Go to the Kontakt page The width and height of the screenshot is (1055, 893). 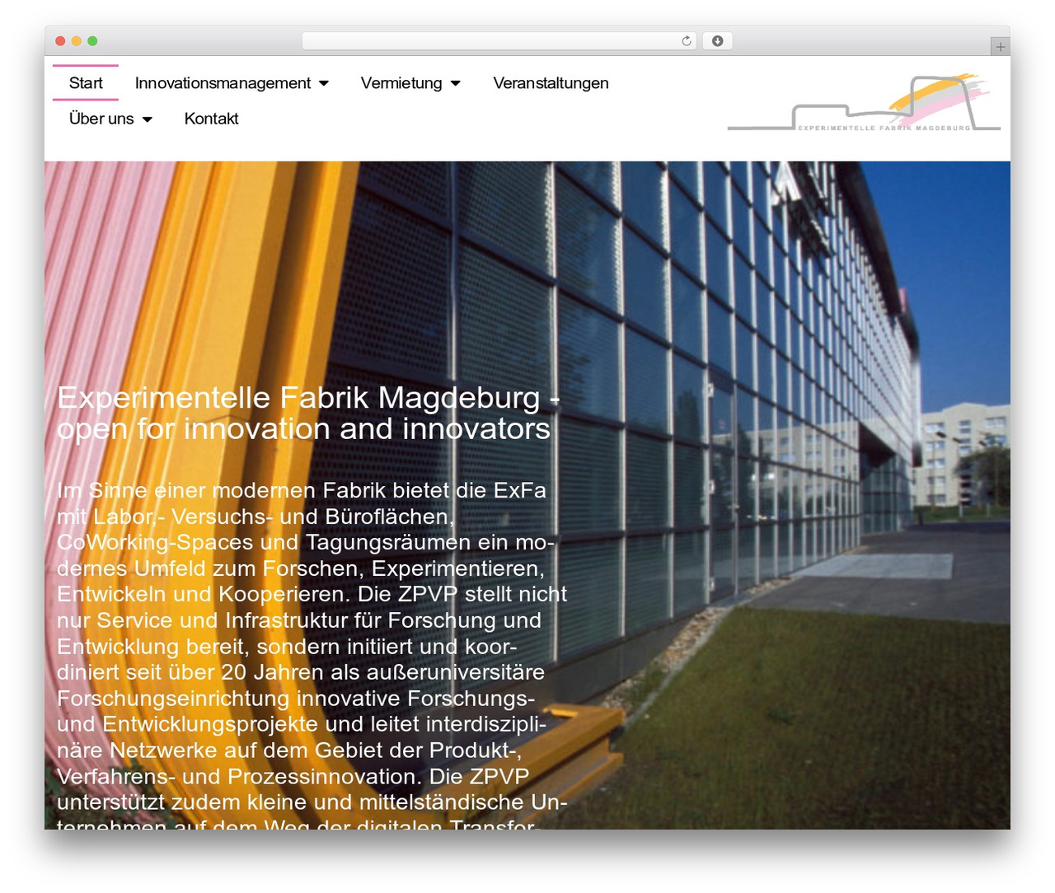pos(211,119)
